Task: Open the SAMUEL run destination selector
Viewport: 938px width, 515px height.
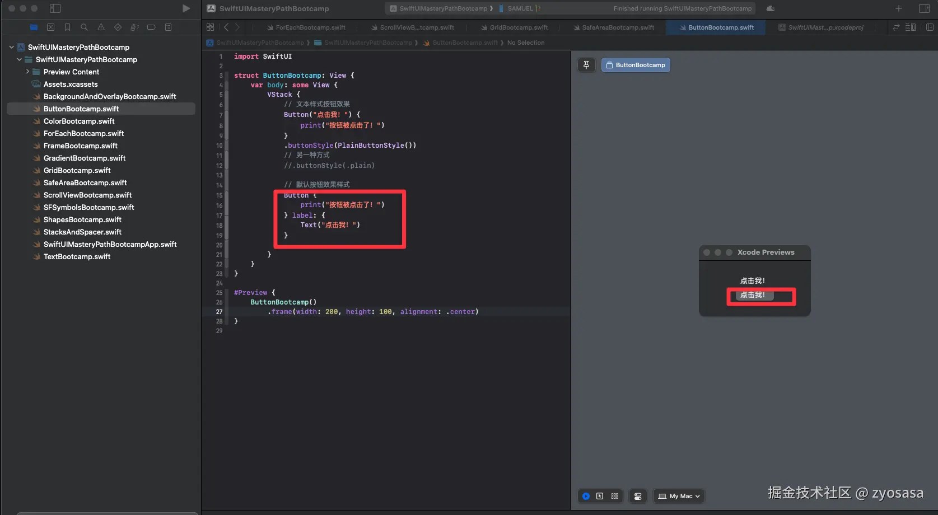Action: click(520, 8)
